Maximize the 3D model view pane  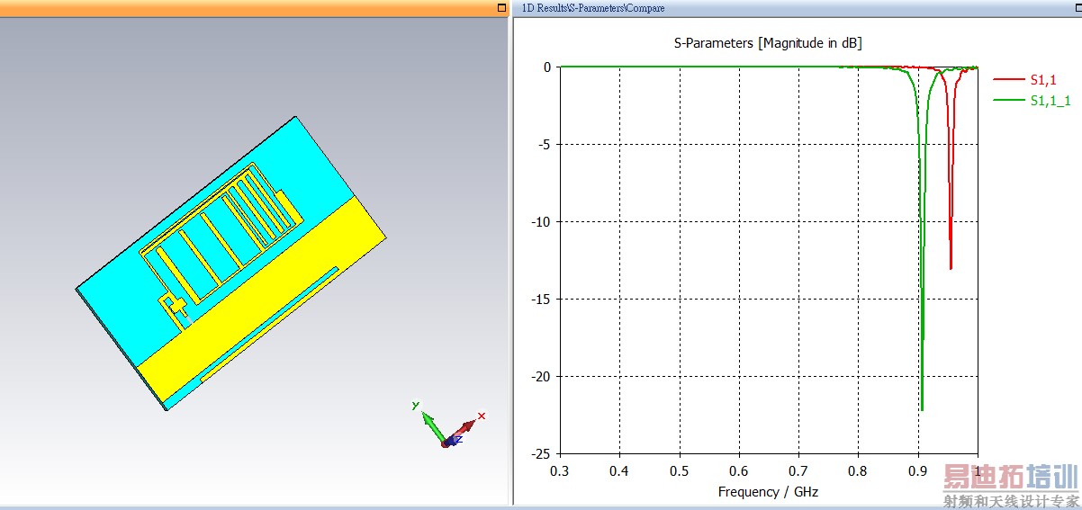pyautogui.click(x=501, y=8)
